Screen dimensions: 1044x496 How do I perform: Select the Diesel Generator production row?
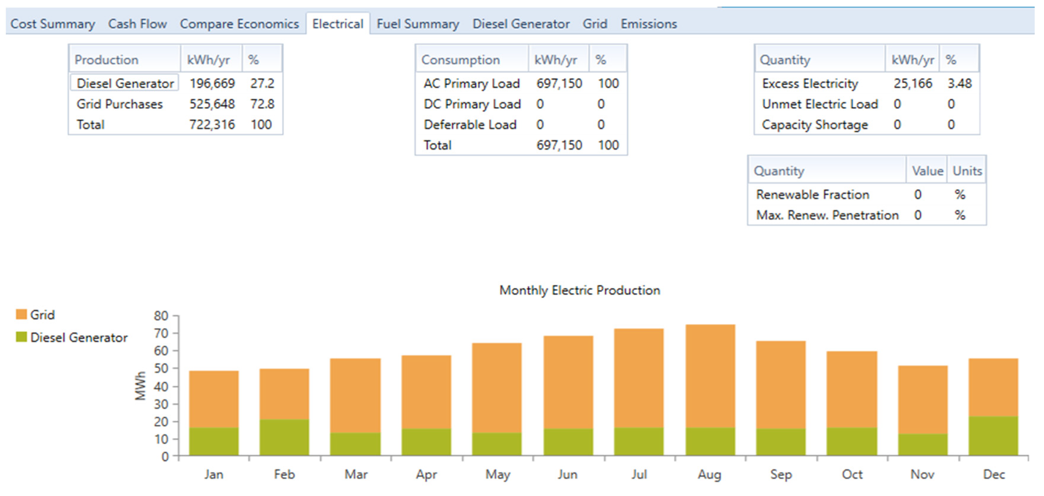pyautogui.click(x=125, y=83)
